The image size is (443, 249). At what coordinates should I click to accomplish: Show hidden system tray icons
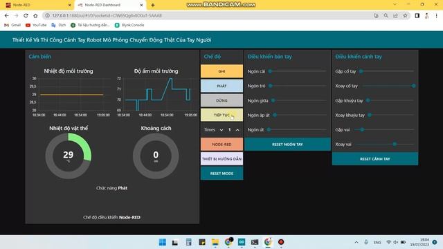pyautogui.click(x=356, y=242)
